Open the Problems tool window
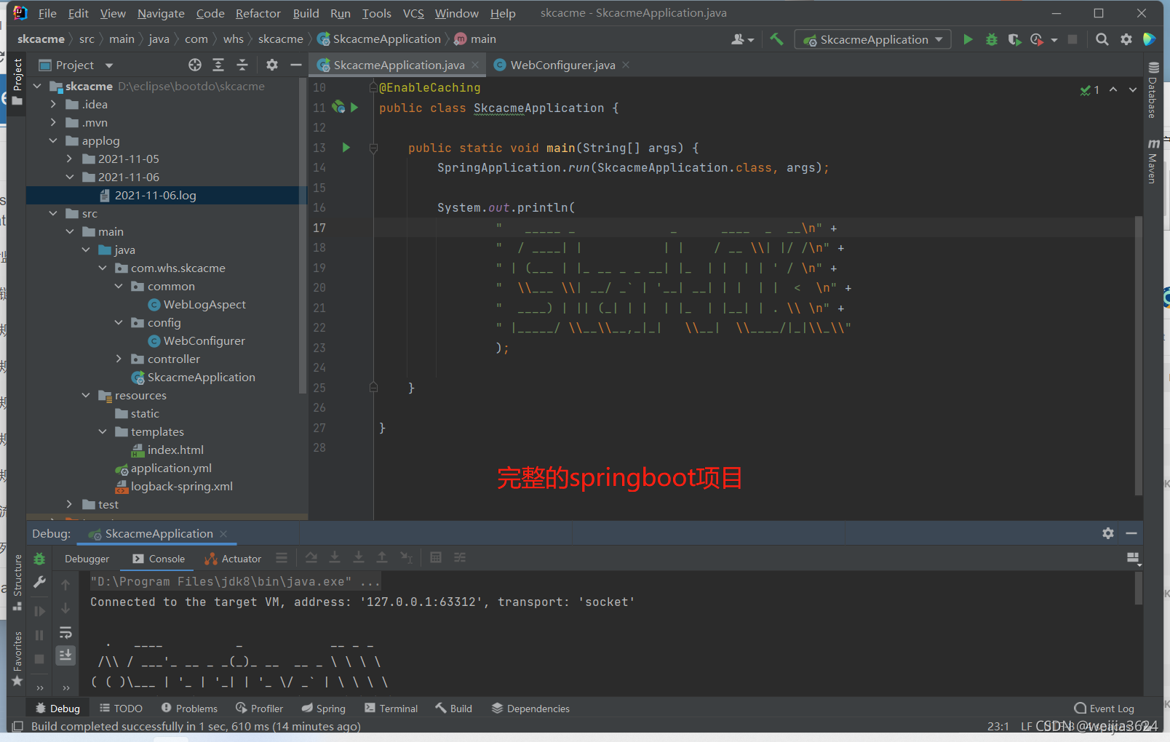 pos(189,709)
